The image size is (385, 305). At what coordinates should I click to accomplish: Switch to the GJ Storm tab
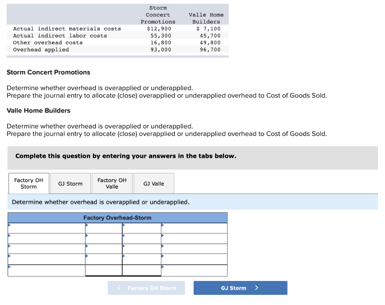(x=70, y=184)
